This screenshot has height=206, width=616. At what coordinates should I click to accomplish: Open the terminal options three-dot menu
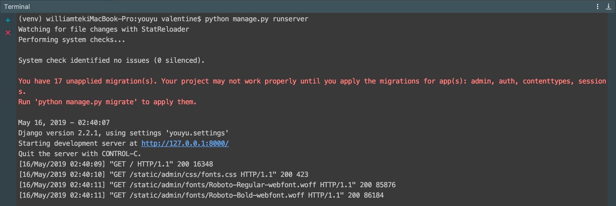(598, 7)
